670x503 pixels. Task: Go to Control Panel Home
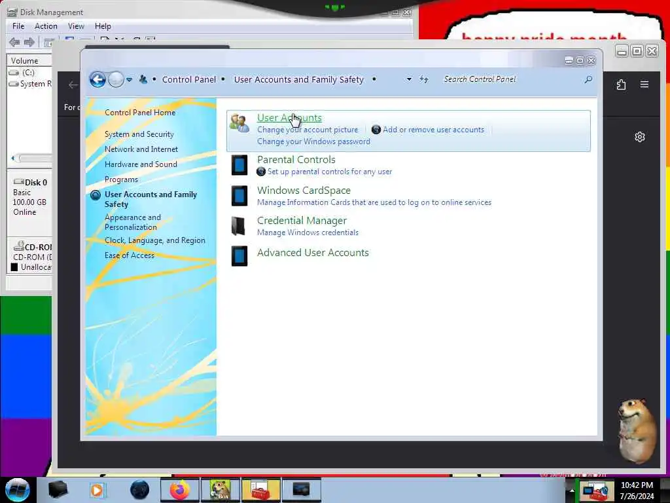coord(140,113)
